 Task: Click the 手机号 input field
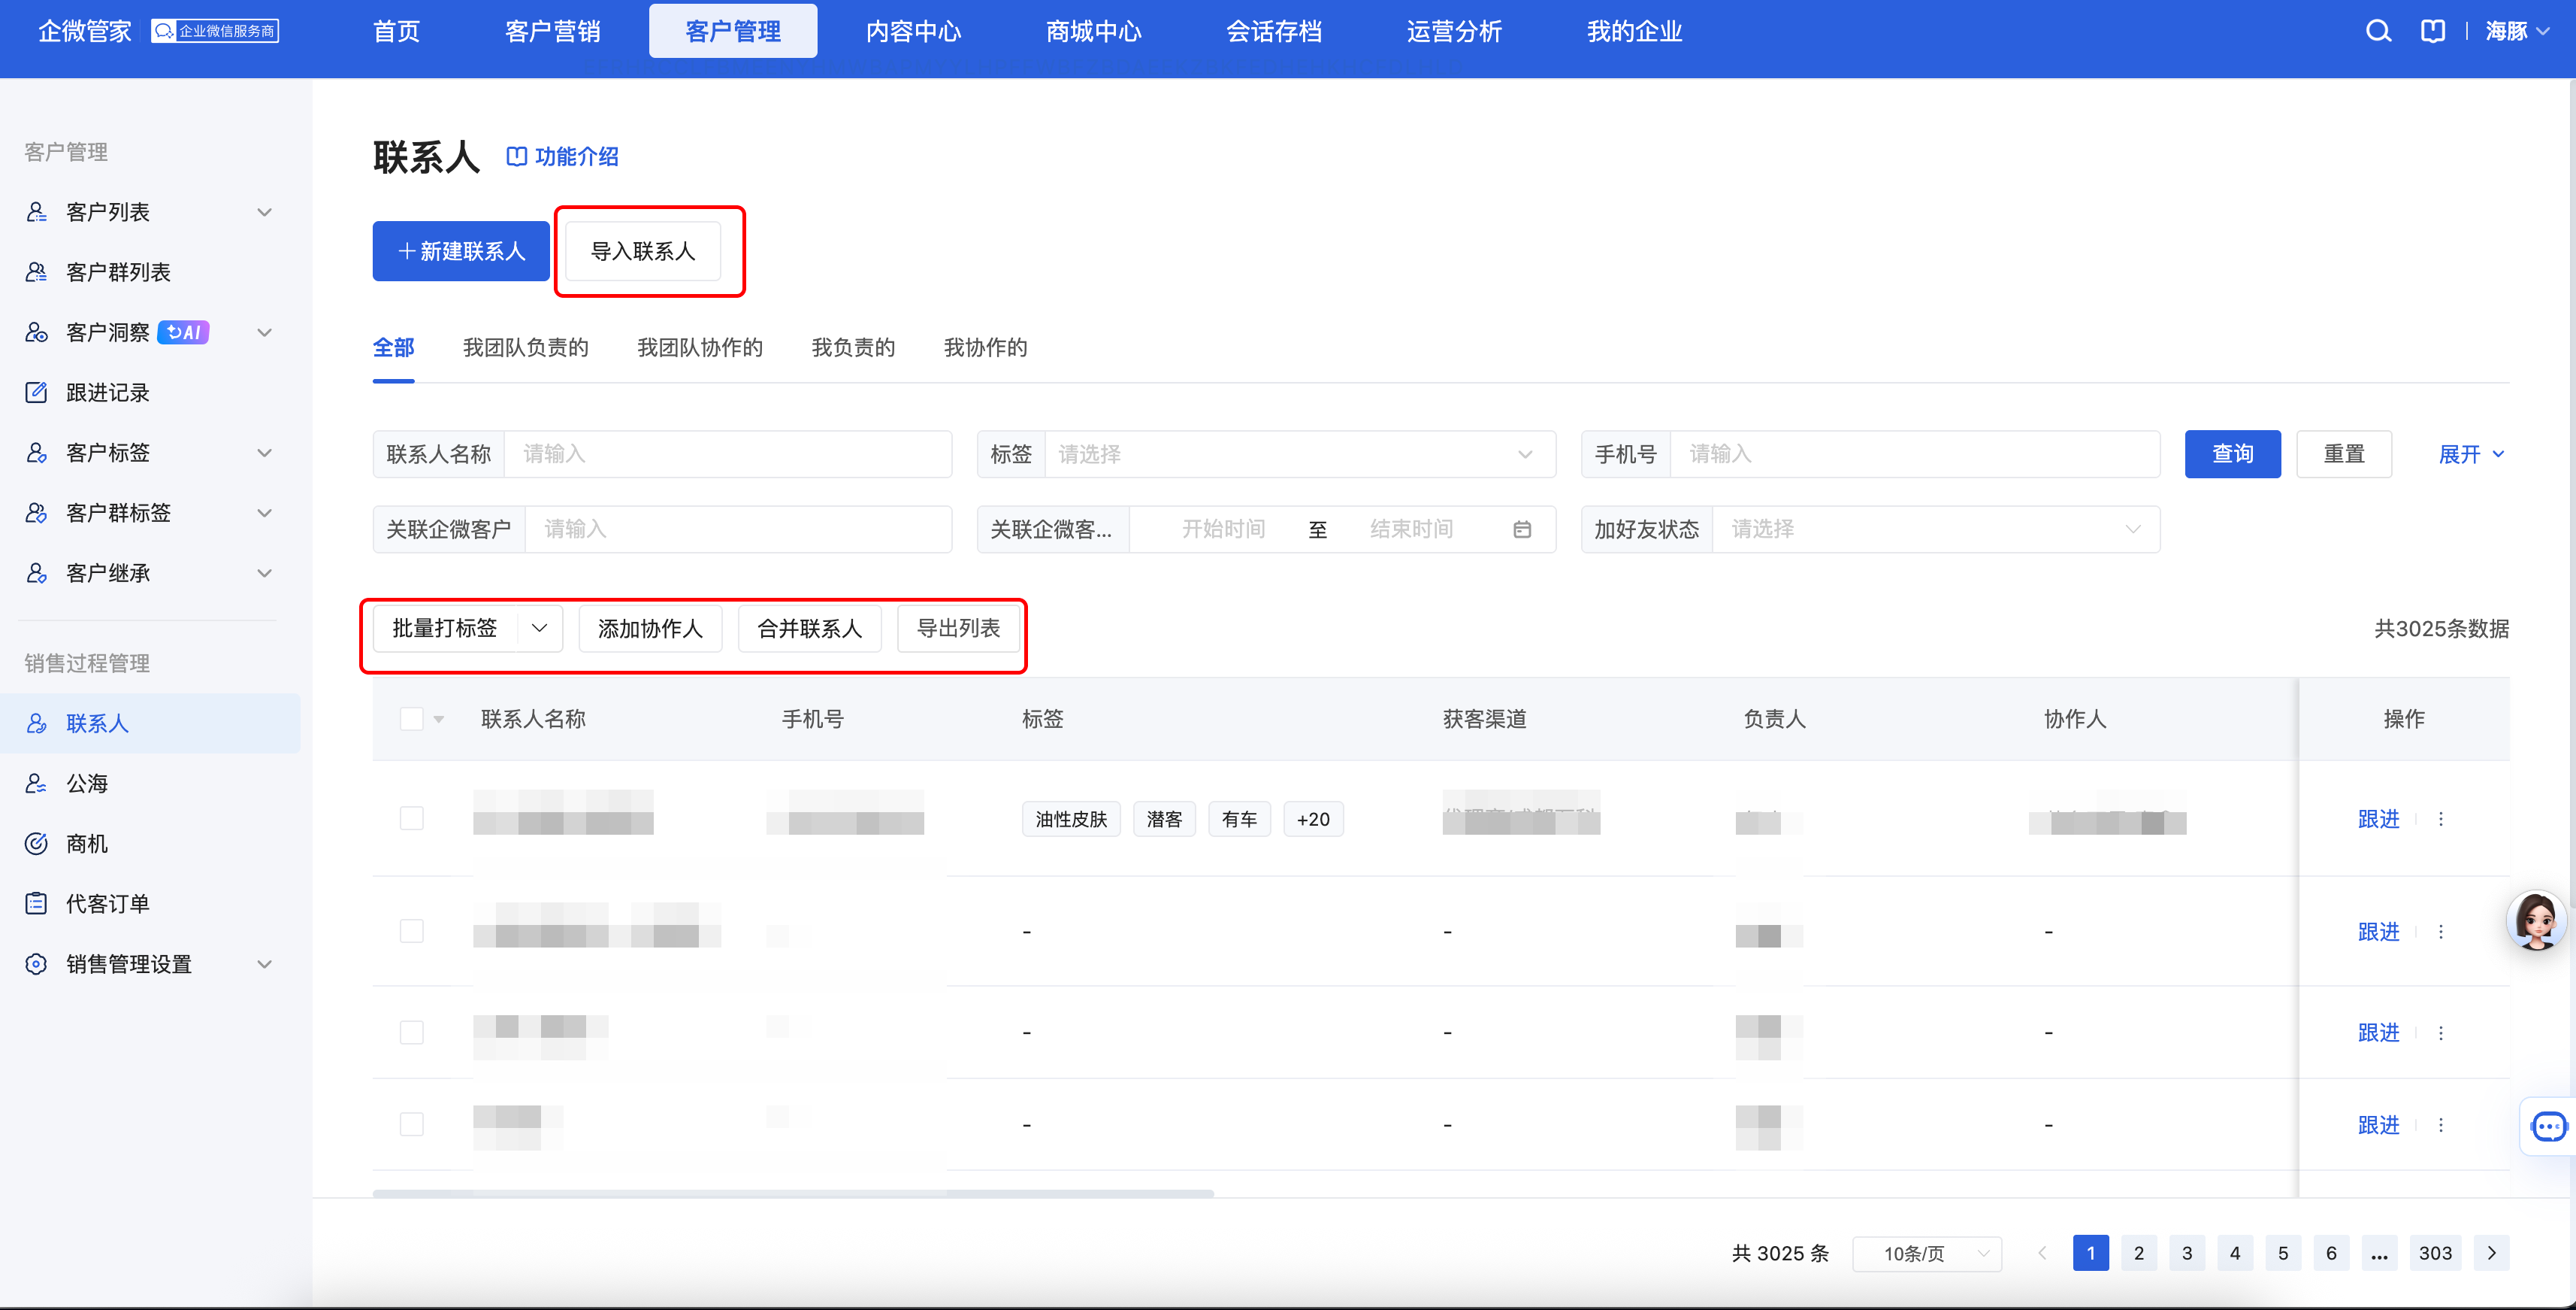point(1915,454)
